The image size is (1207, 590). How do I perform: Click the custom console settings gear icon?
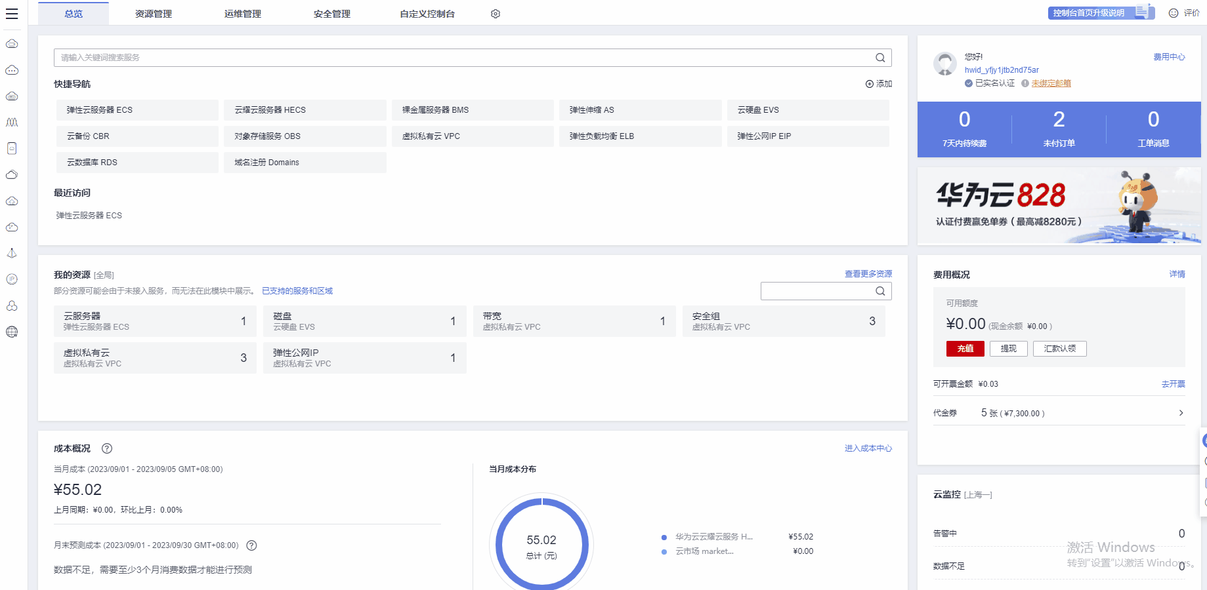coord(496,14)
